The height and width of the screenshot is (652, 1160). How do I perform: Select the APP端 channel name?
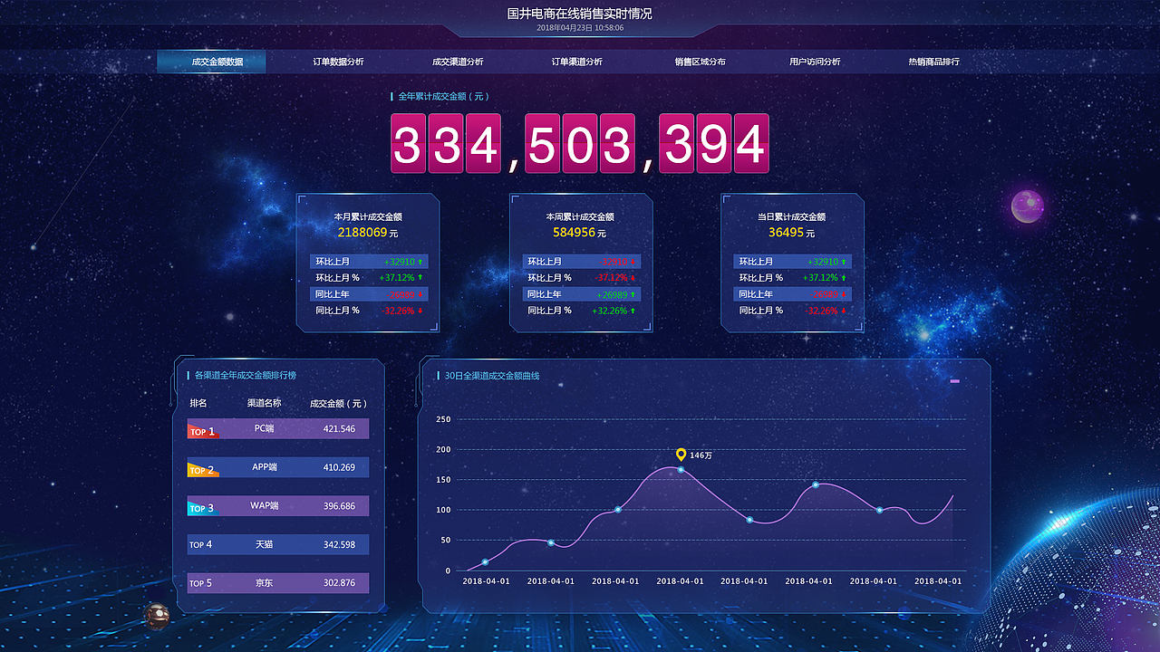[x=264, y=467]
